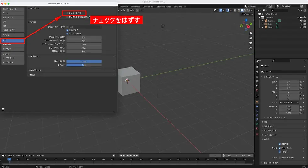Screen dimensions: 308x168
Task: Open the green Object Data tab
Action: tap(257, 124)
